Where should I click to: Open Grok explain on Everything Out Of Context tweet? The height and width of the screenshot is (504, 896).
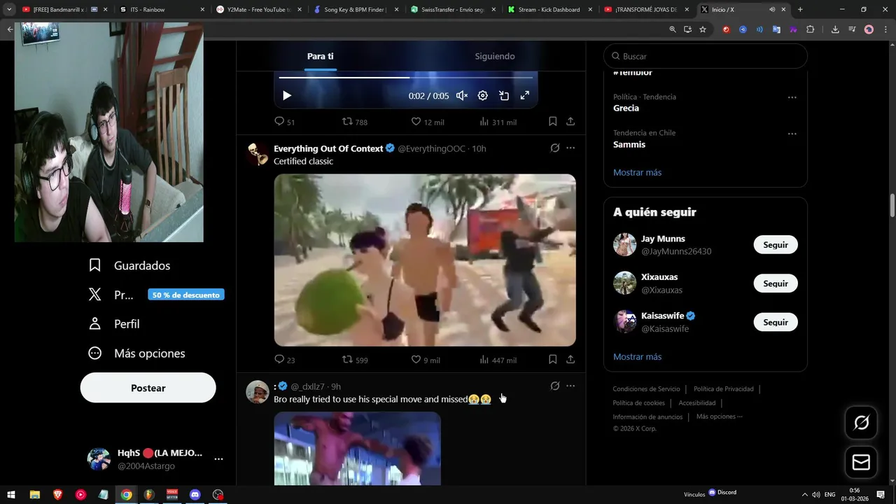coord(555,148)
